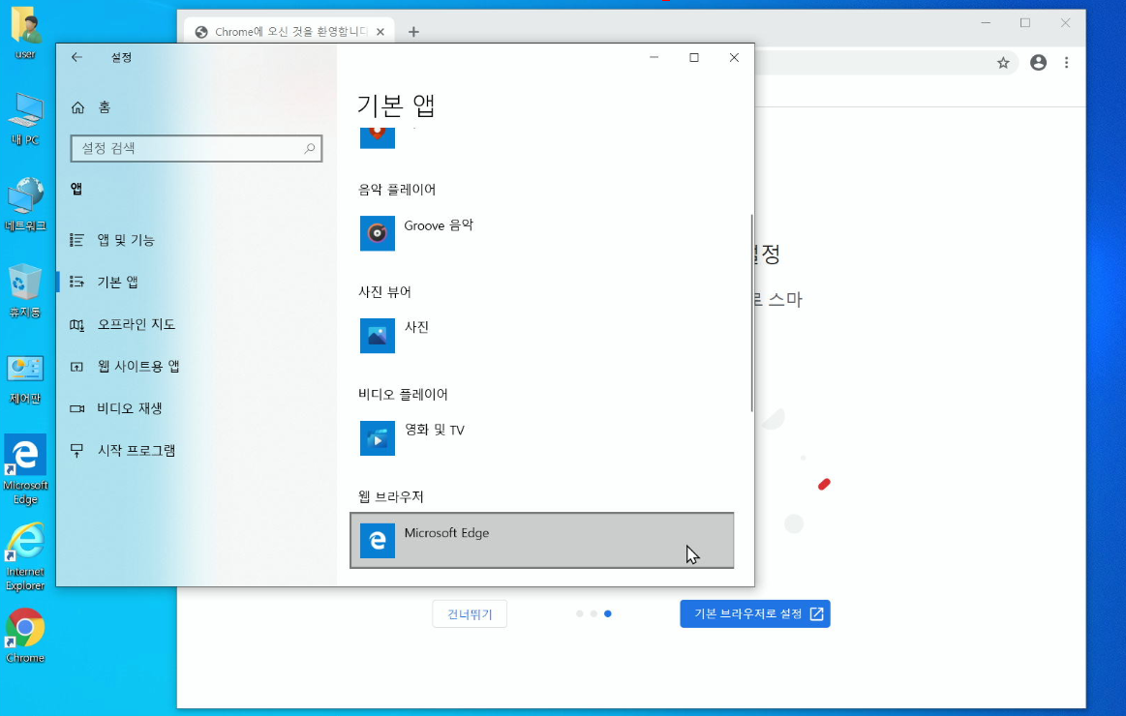Screen dimensions: 1126x716
Task: Bookmark the page with Chrome's star icon
Action: click(1003, 63)
